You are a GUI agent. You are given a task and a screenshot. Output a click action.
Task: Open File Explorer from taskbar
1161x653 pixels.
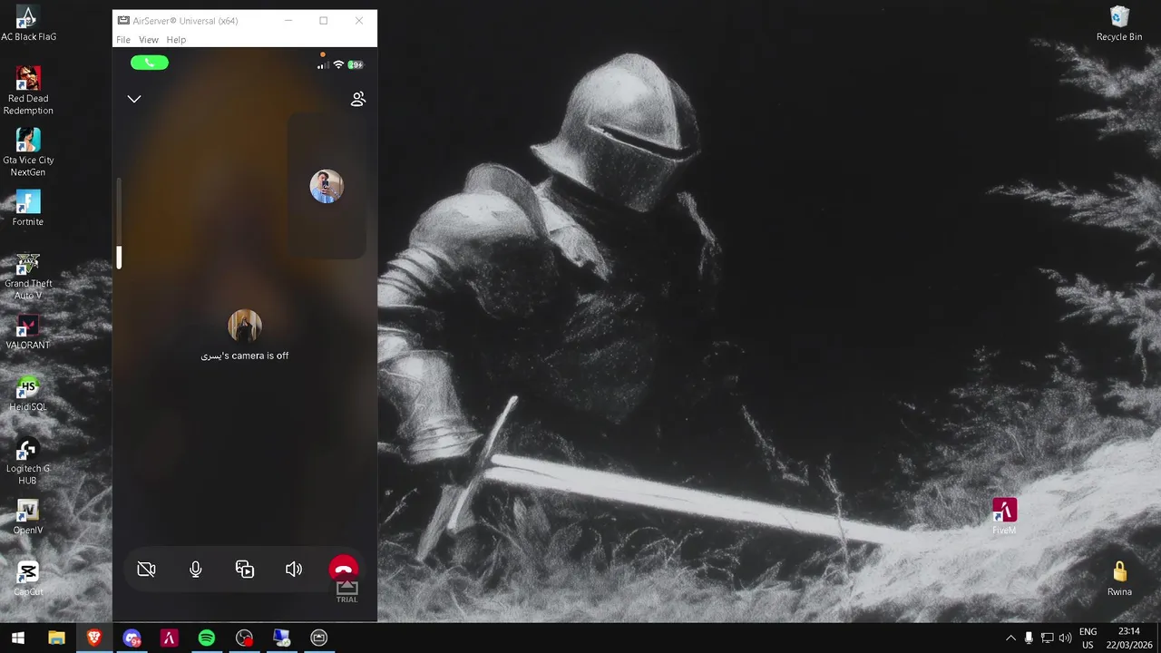pos(56,638)
